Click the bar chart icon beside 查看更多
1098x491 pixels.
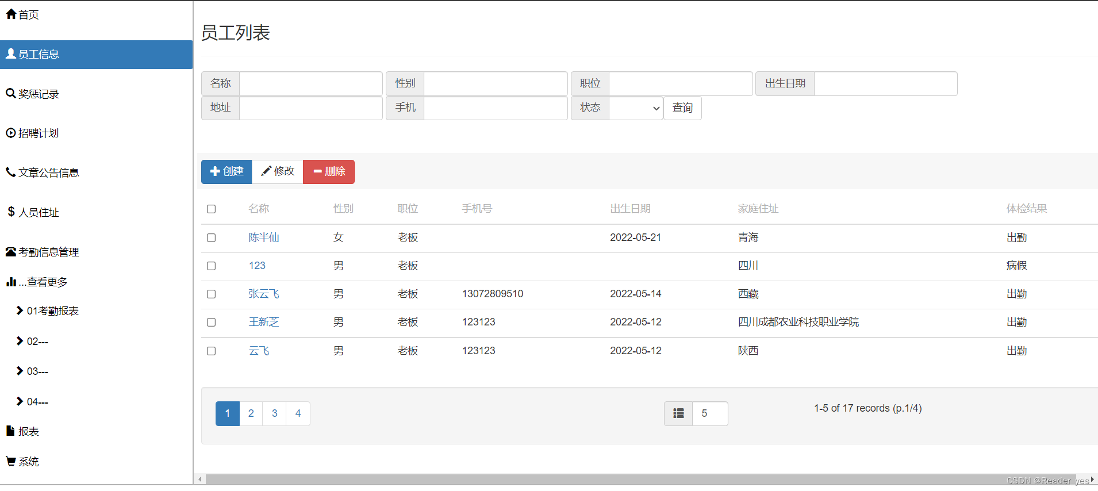(11, 282)
